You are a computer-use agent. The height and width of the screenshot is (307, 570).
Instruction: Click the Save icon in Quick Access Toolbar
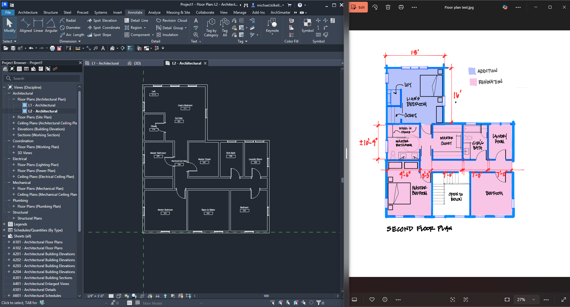[13, 48]
